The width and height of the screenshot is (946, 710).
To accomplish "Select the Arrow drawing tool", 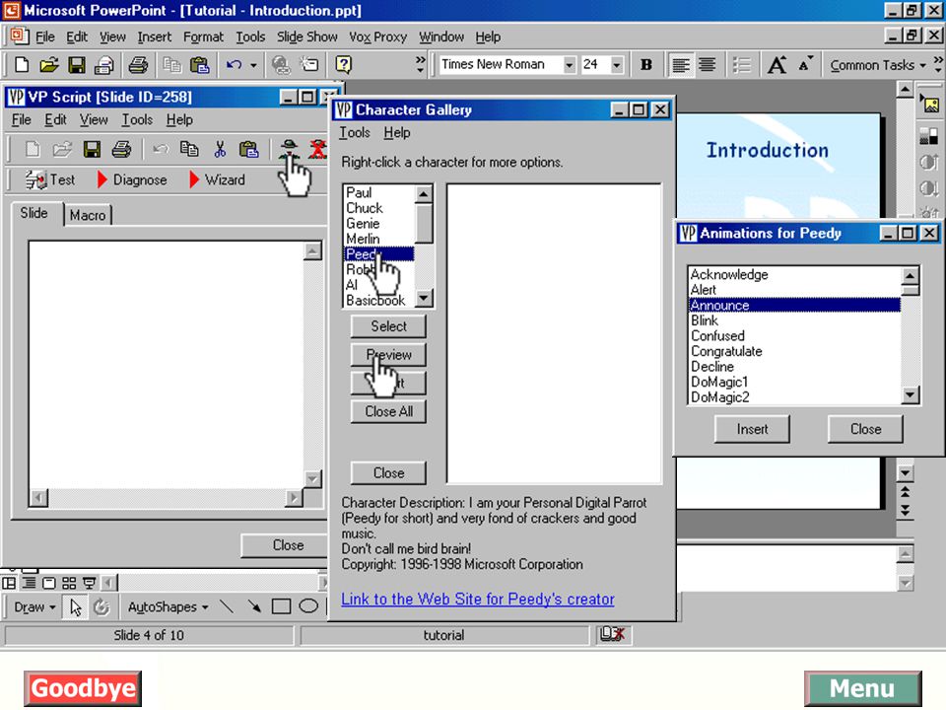I will pyautogui.click(x=254, y=606).
